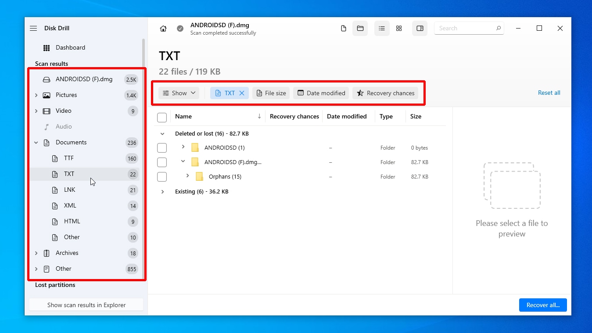Sort by the Type column
The image size is (592, 333).
coord(386,116)
